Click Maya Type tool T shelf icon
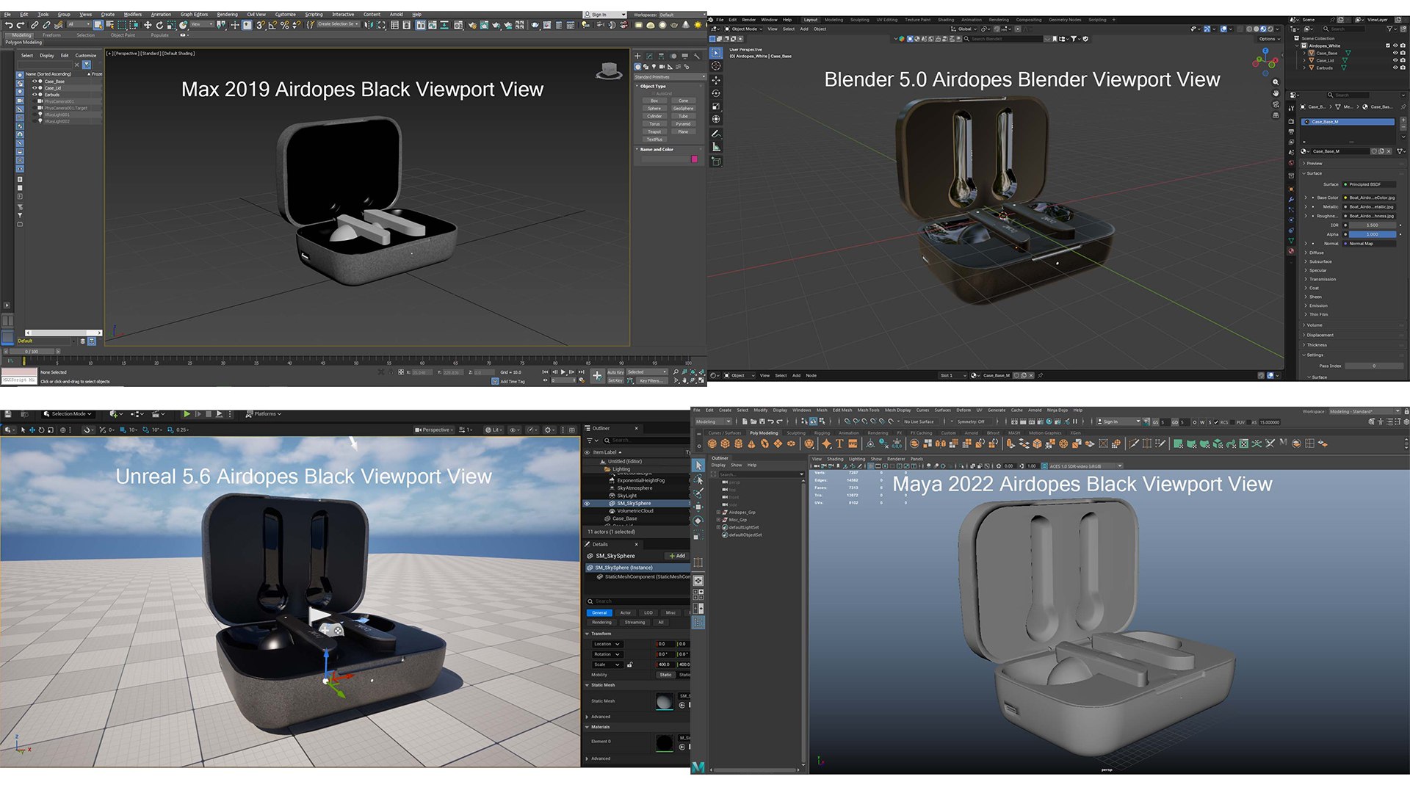Image resolution: width=1410 pixels, height=793 pixels. 839,443
